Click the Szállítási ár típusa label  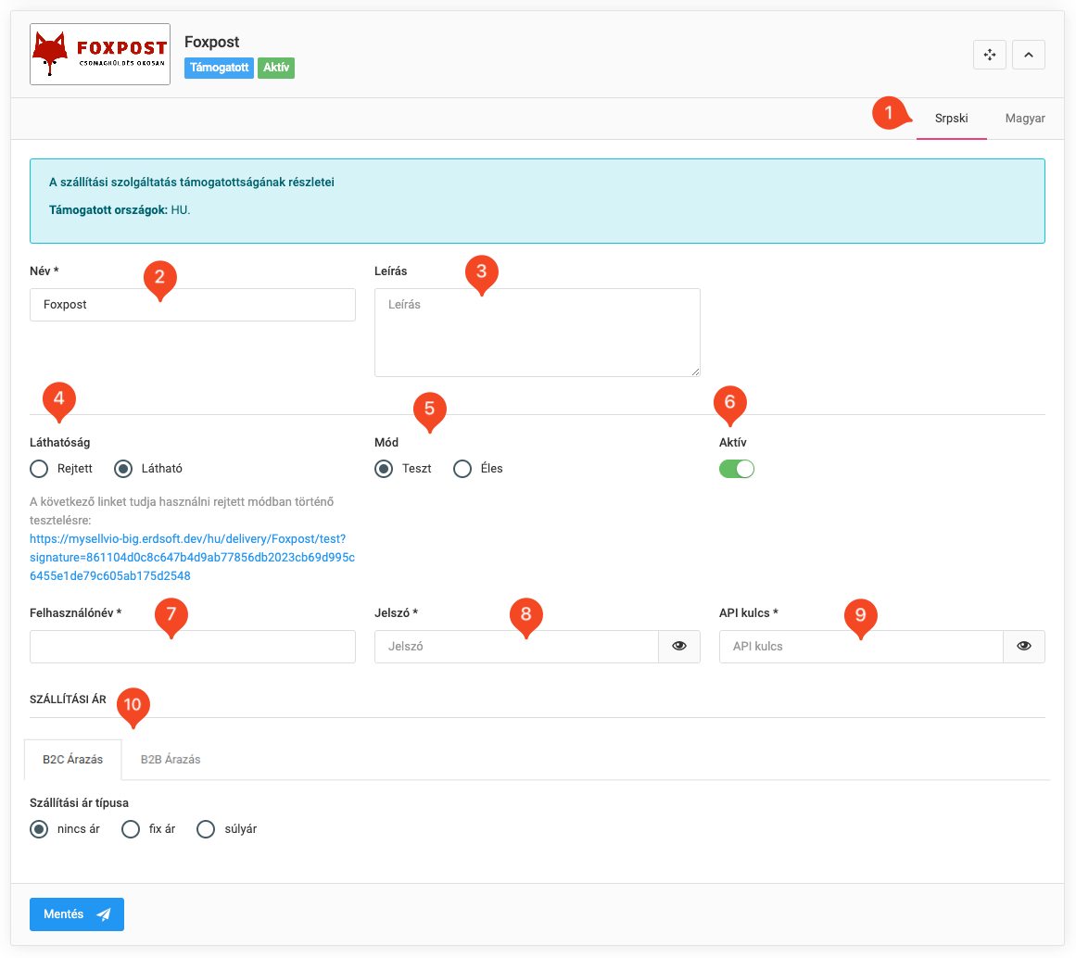[79, 803]
